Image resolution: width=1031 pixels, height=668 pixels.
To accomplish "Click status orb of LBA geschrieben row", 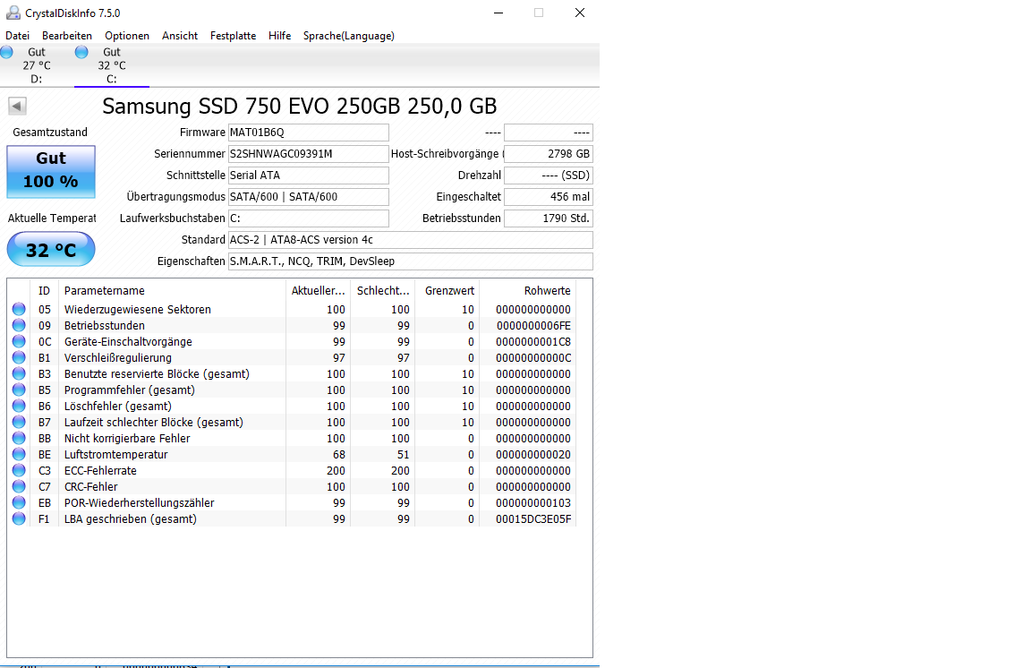I will point(19,518).
